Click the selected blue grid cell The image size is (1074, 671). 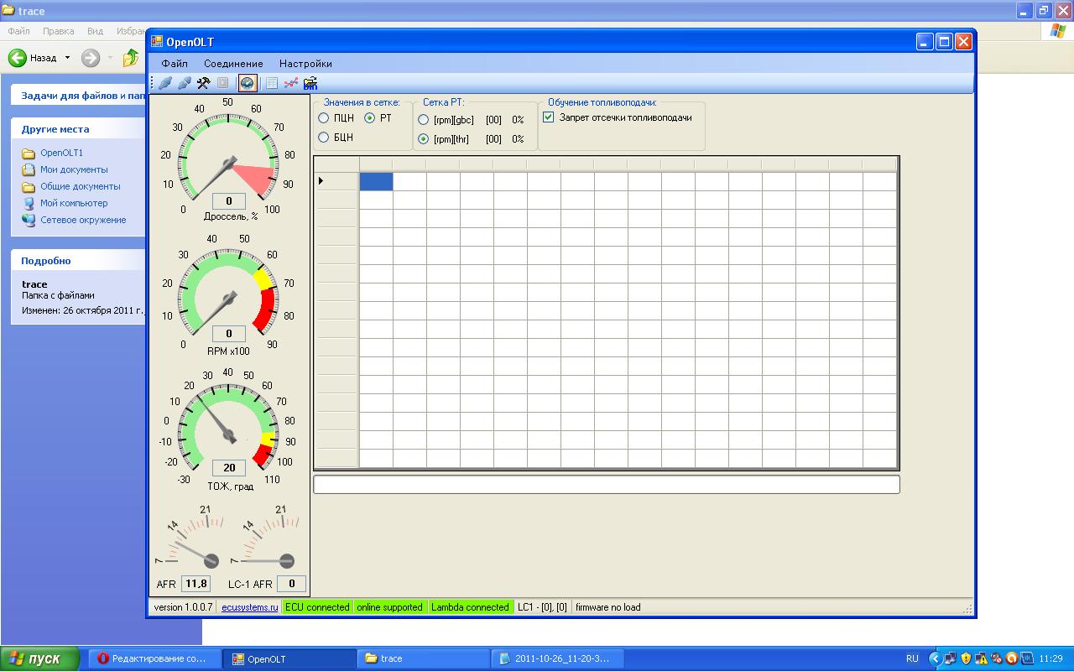click(x=376, y=181)
